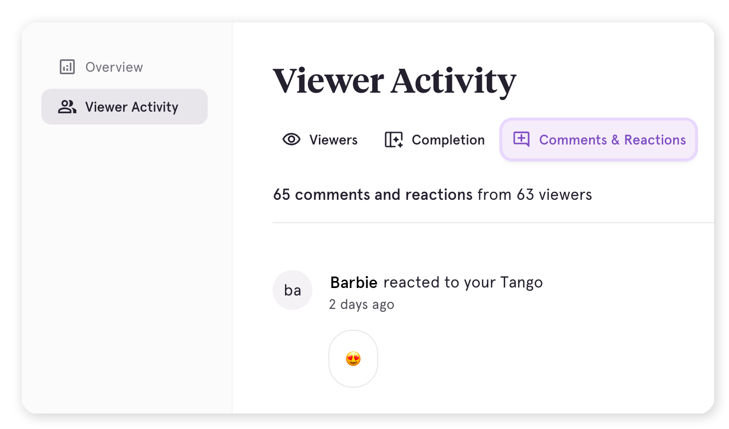Switch to the Viewers tab
The image size is (729, 429).
click(x=333, y=140)
